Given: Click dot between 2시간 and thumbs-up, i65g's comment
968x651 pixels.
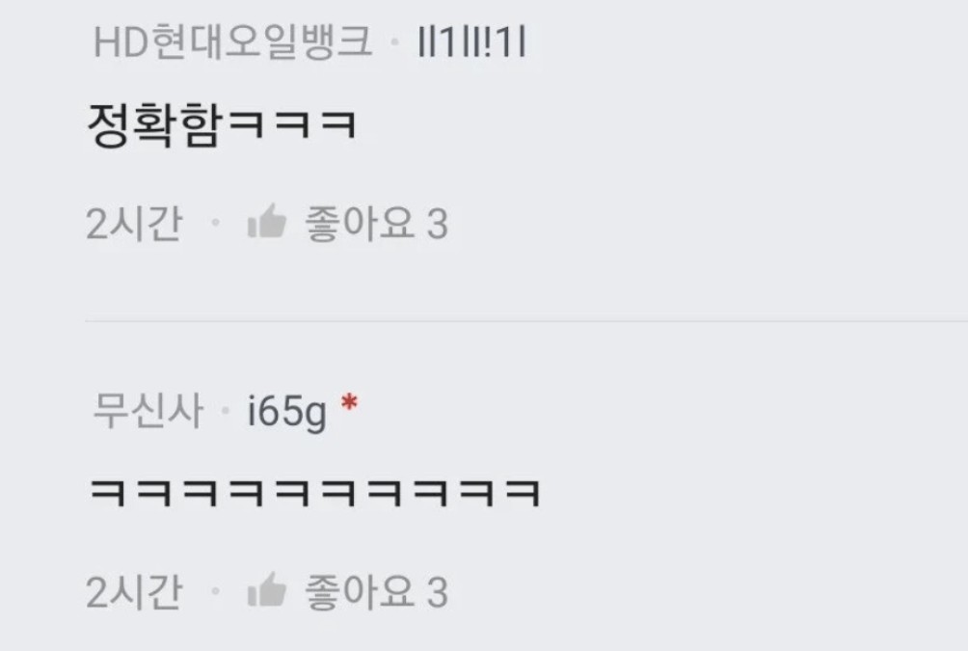Looking at the screenshot, I should [x=215, y=590].
